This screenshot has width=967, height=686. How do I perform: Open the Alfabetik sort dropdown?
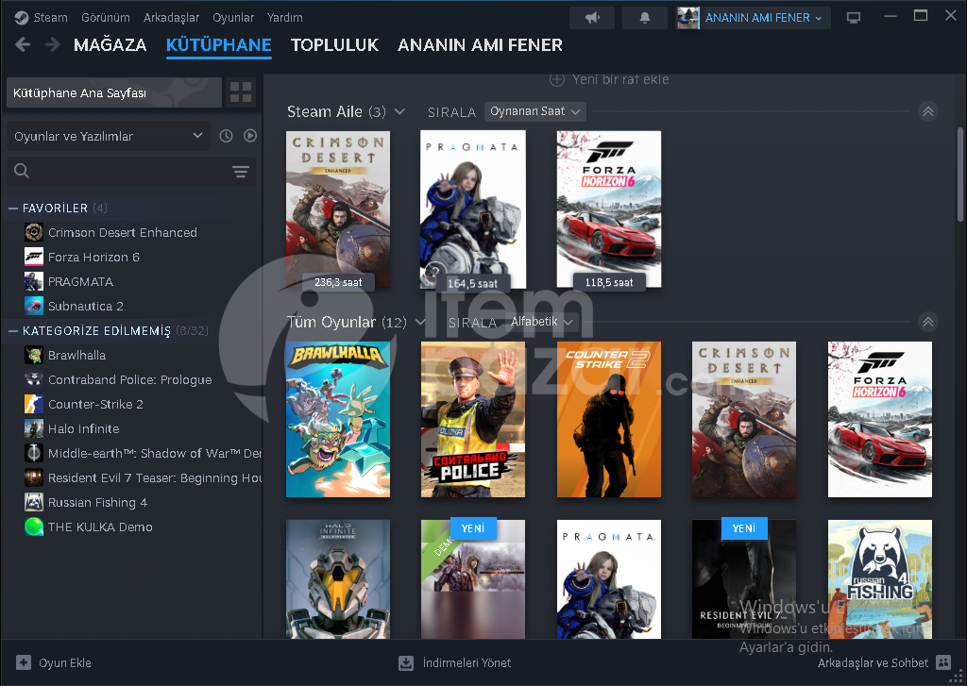541,322
